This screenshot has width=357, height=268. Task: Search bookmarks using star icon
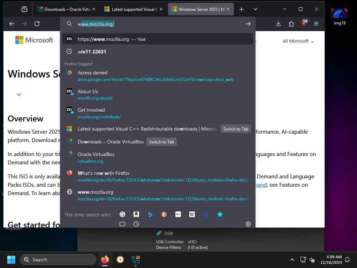[x=220, y=215]
